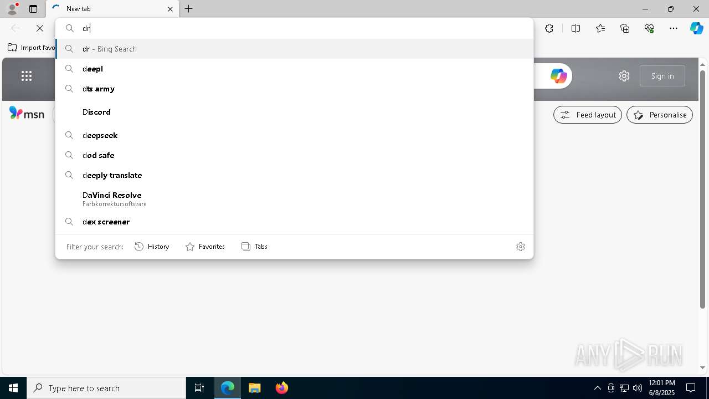This screenshot has height=399, width=709.
Task: Select 'deeply translate' suggestion
Action: coord(294,175)
